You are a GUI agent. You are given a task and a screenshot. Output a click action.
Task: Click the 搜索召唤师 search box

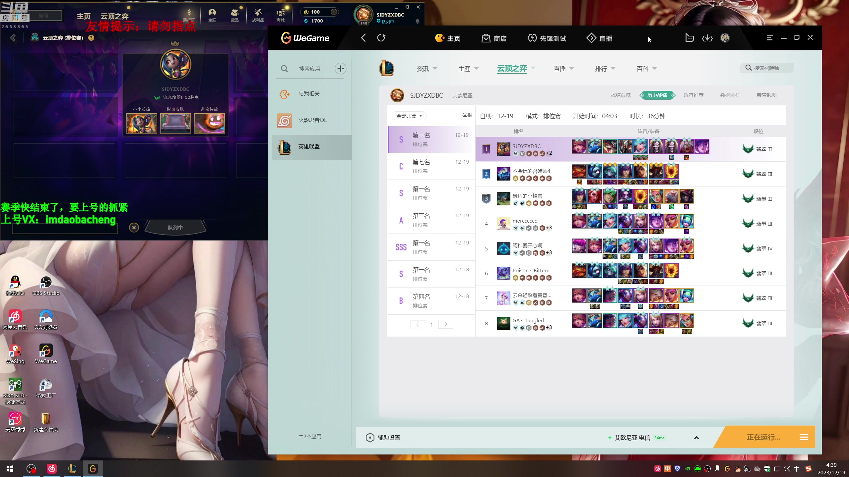click(x=766, y=68)
